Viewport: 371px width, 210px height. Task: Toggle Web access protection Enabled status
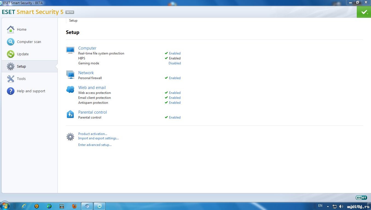(175, 93)
